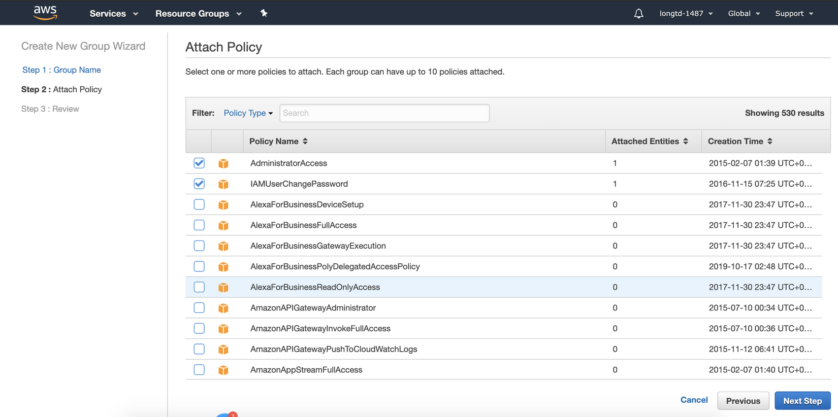Uncheck the IAMUserChangePassword policy checkbox
Viewport: 838px width, 417px height.
click(199, 184)
